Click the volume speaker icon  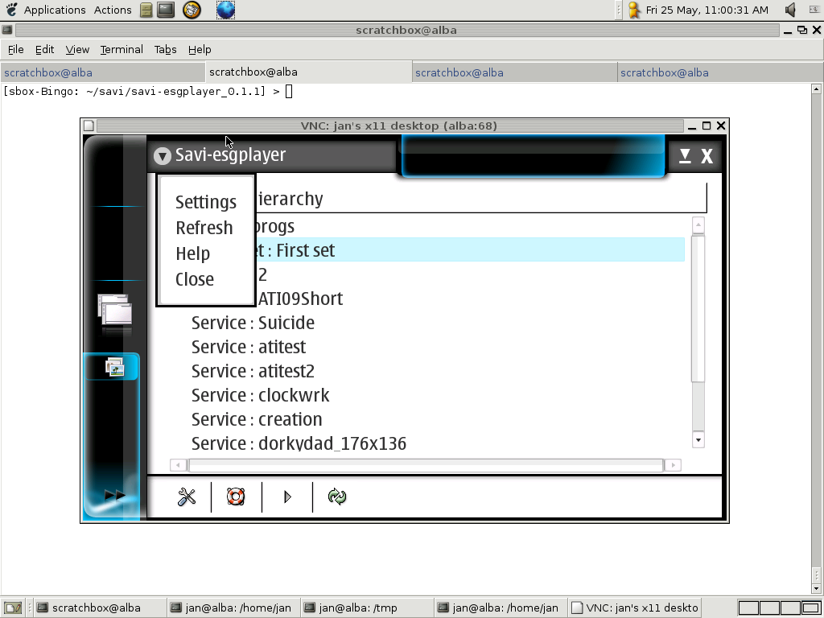point(790,10)
